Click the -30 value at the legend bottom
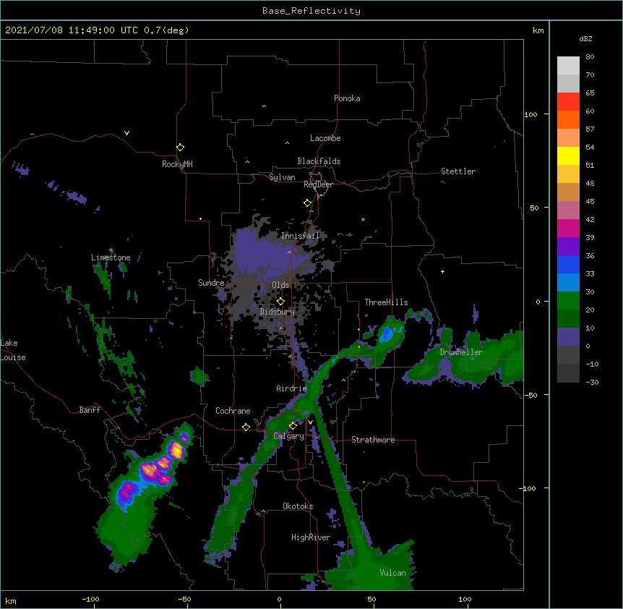The height and width of the screenshot is (609, 623). click(592, 382)
